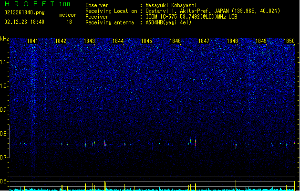
Task: Click the 0.7 kHz axis label
Action: [x=4, y=158]
